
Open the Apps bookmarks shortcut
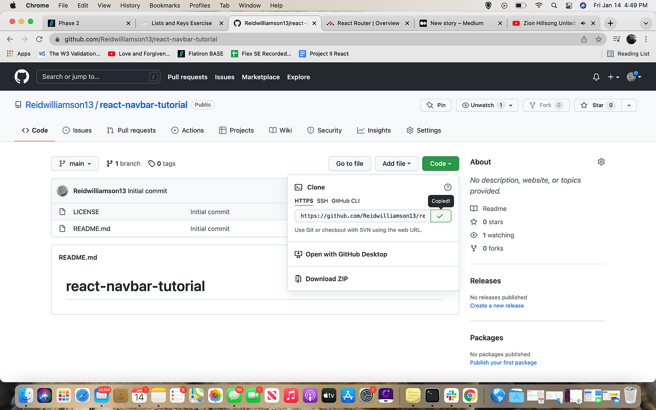click(19, 54)
